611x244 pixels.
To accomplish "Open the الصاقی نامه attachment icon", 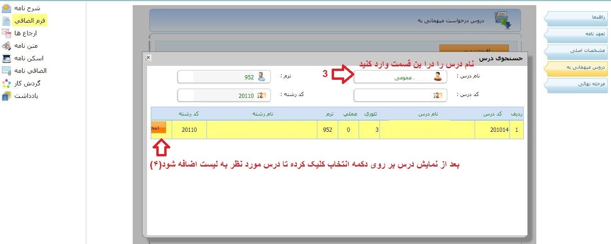I will [6, 71].
